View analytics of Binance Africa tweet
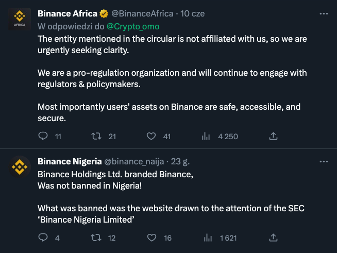This screenshot has width=337, height=253. click(x=207, y=136)
